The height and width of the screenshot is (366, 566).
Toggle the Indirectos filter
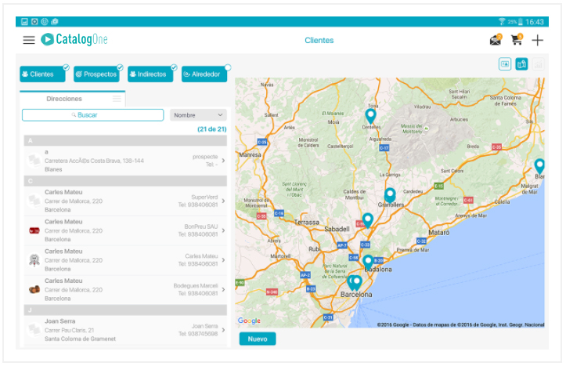tap(150, 74)
